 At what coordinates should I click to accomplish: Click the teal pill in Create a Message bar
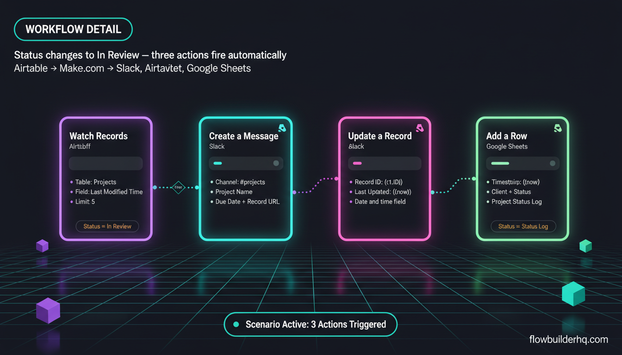coord(218,163)
